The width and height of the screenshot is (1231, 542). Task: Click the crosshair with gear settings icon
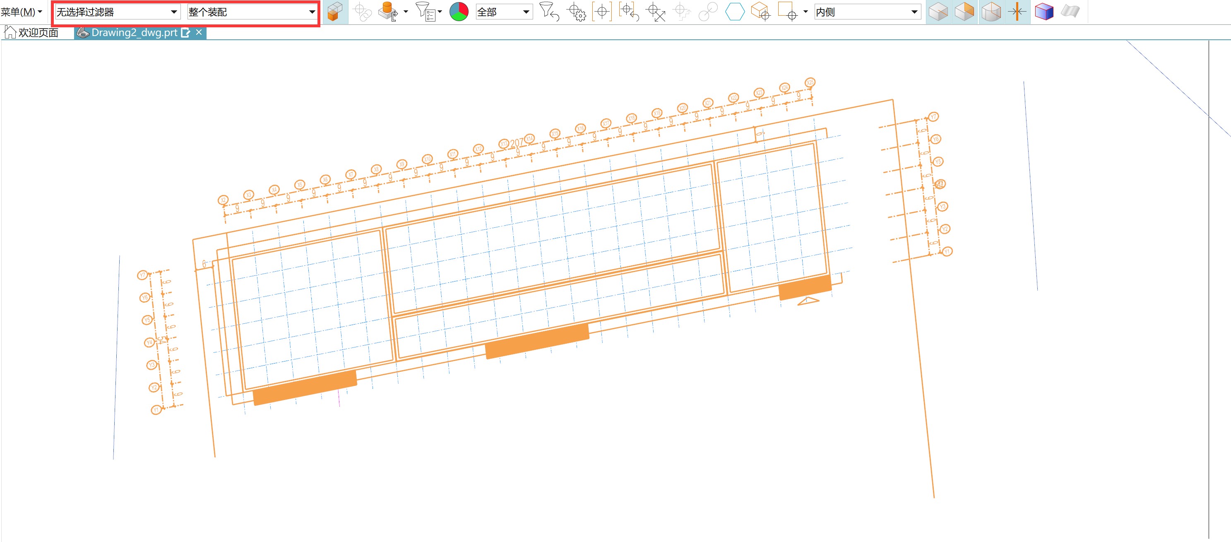tap(576, 12)
